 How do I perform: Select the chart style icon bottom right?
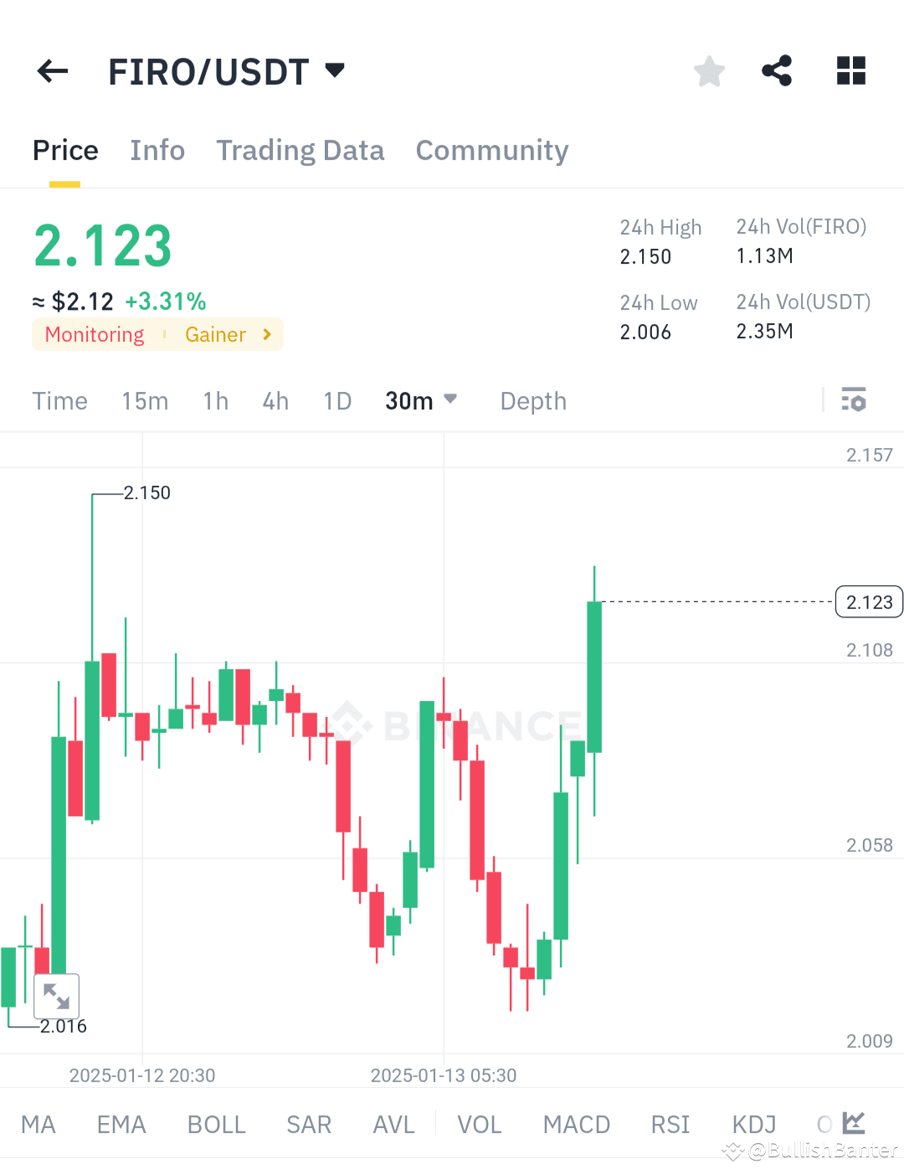[x=853, y=1124]
